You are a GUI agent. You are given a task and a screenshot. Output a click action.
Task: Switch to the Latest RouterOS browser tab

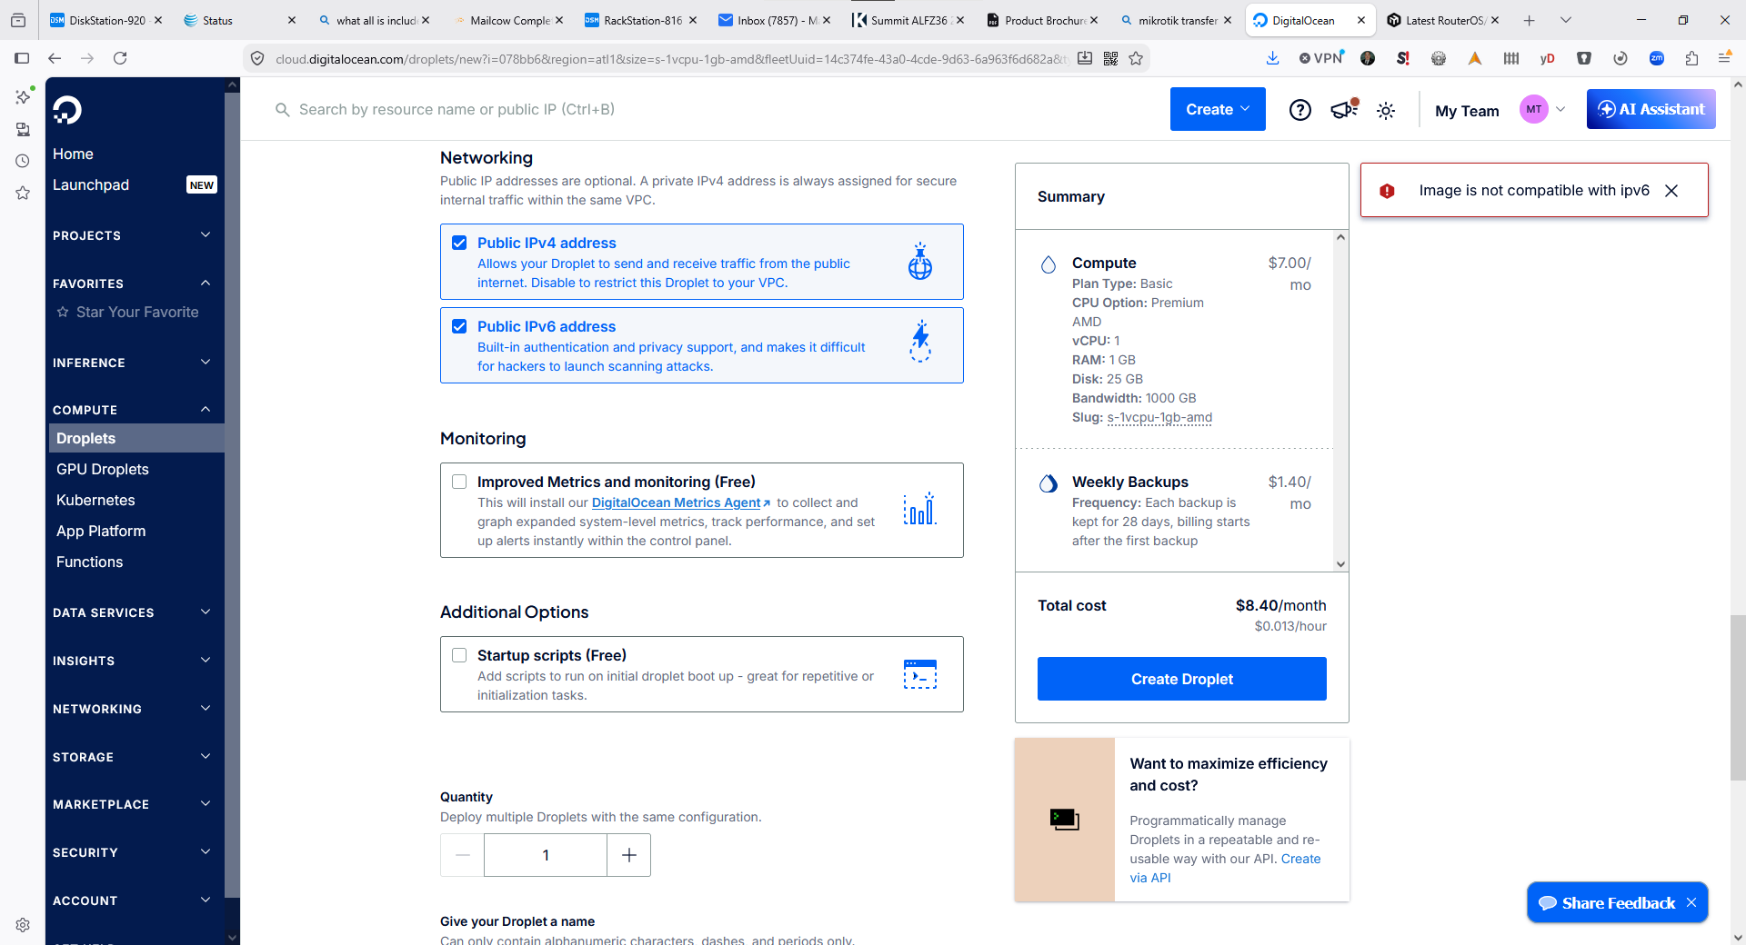[1444, 20]
